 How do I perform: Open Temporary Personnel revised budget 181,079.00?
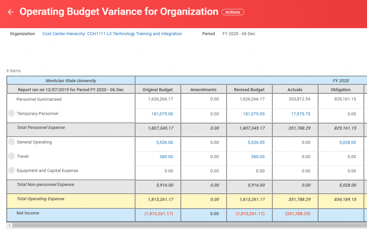click(254, 114)
